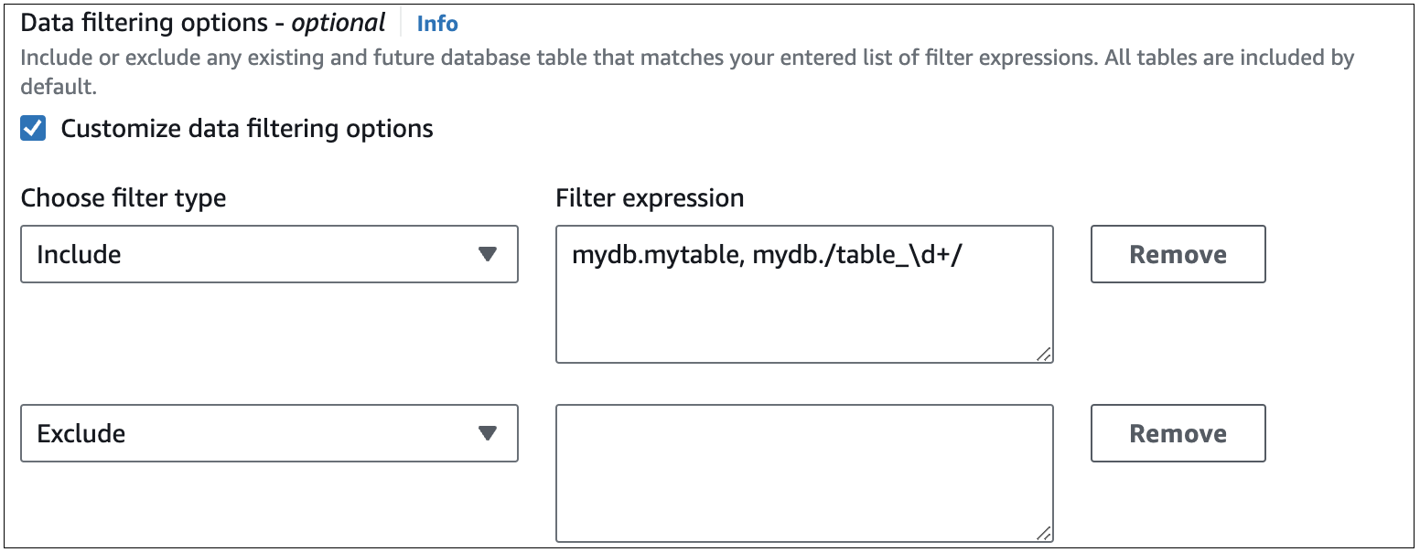Click the Filter expression column label
Image resolution: width=1420 pixels, height=552 pixels.
click(650, 197)
